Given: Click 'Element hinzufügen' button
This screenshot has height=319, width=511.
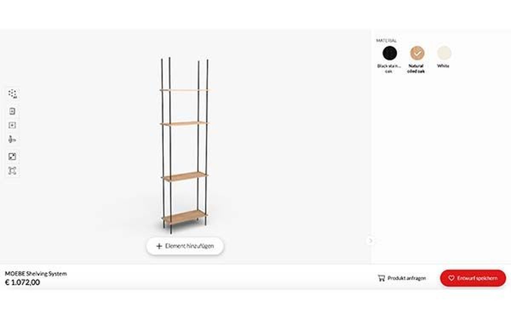Looking at the screenshot, I should coord(185,246).
